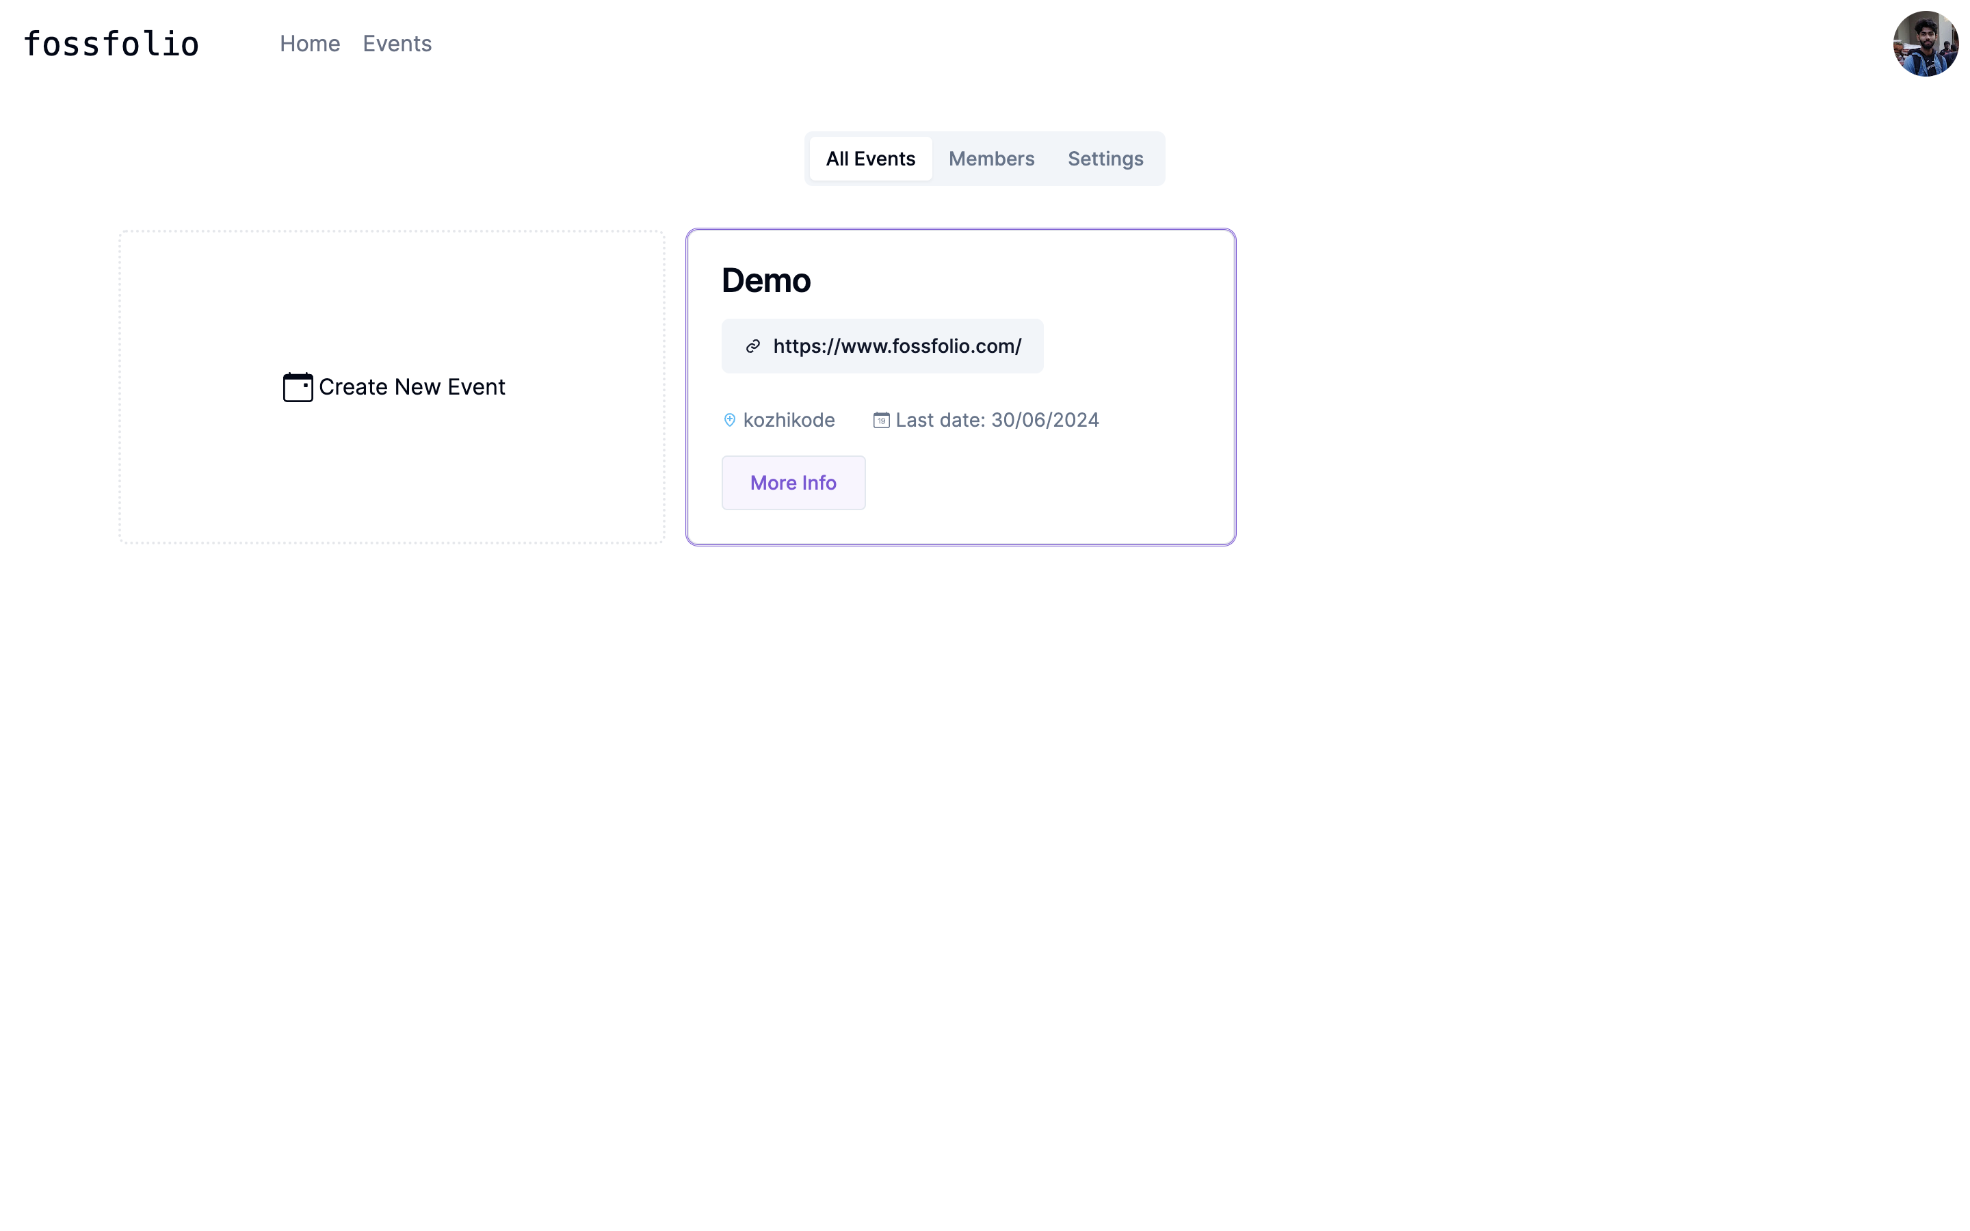1970x1231 pixels.
Task: Go to the Home nav link
Action: [309, 44]
